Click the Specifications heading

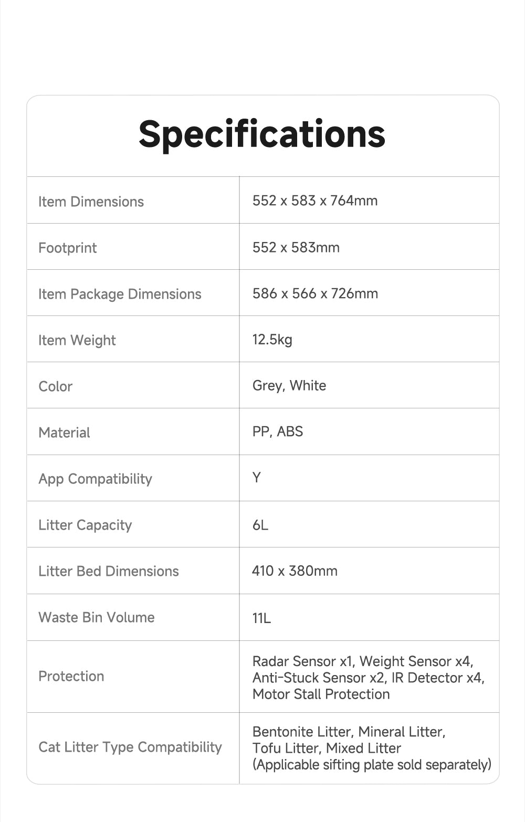[262, 134]
